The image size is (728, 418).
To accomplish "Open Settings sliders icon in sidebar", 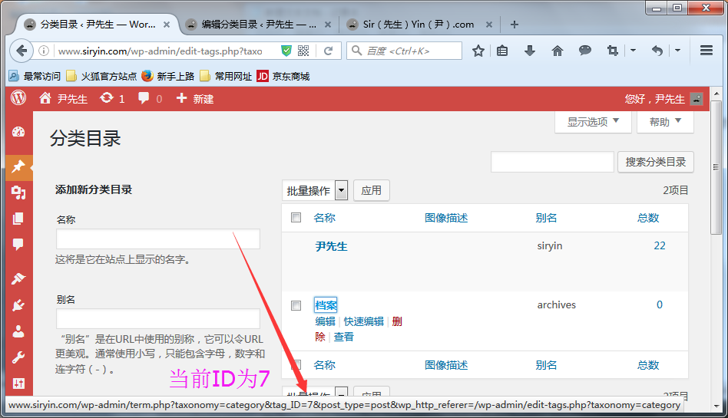I will tap(18, 383).
